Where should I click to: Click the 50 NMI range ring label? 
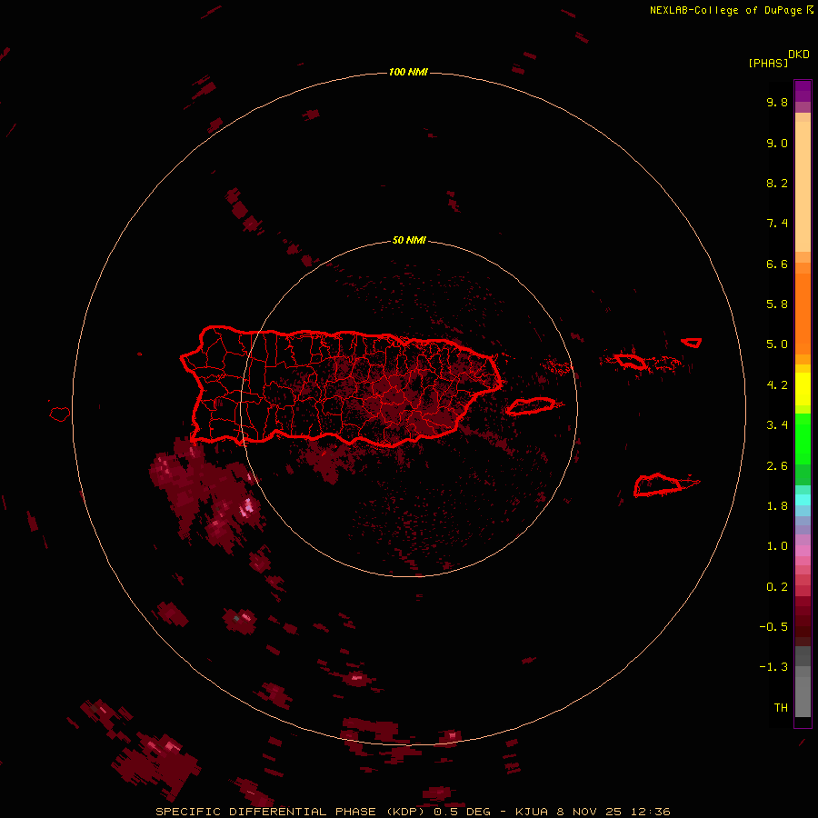click(x=408, y=240)
